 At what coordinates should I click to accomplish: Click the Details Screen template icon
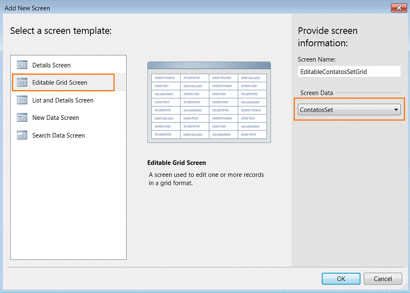pos(22,65)
